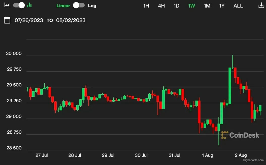
Task: Click the CoinDesk logo watermark
Action: [x=240, y=135]
